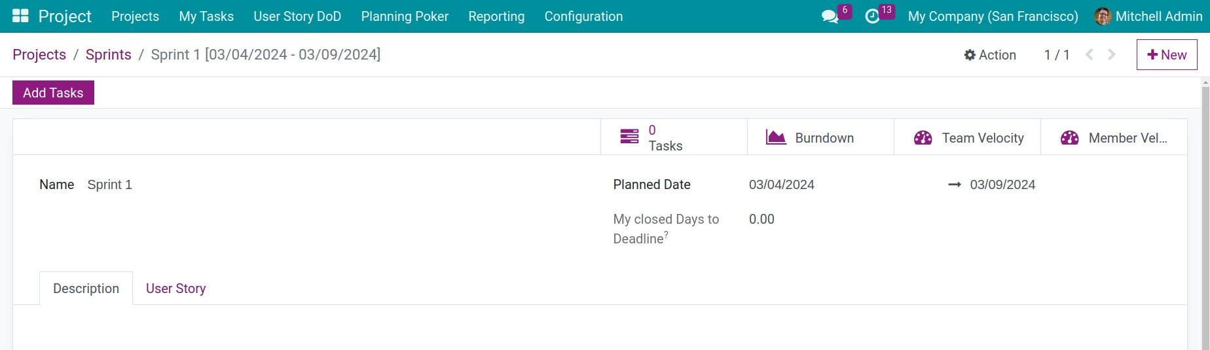Go to next record arrow

(x=1112, y=54)
